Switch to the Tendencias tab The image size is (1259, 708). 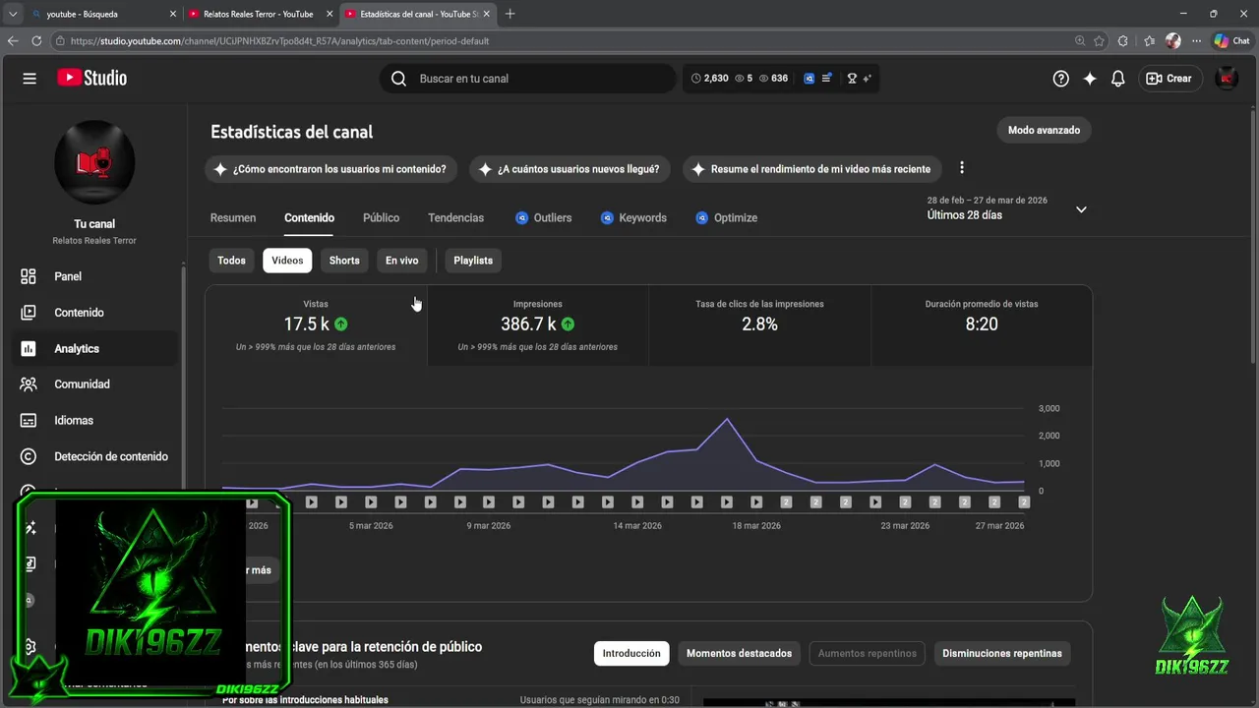pyautogui.click(x=455, y=218)
